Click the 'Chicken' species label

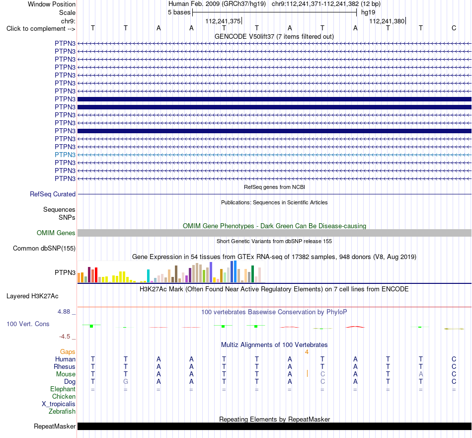[64, 397]
